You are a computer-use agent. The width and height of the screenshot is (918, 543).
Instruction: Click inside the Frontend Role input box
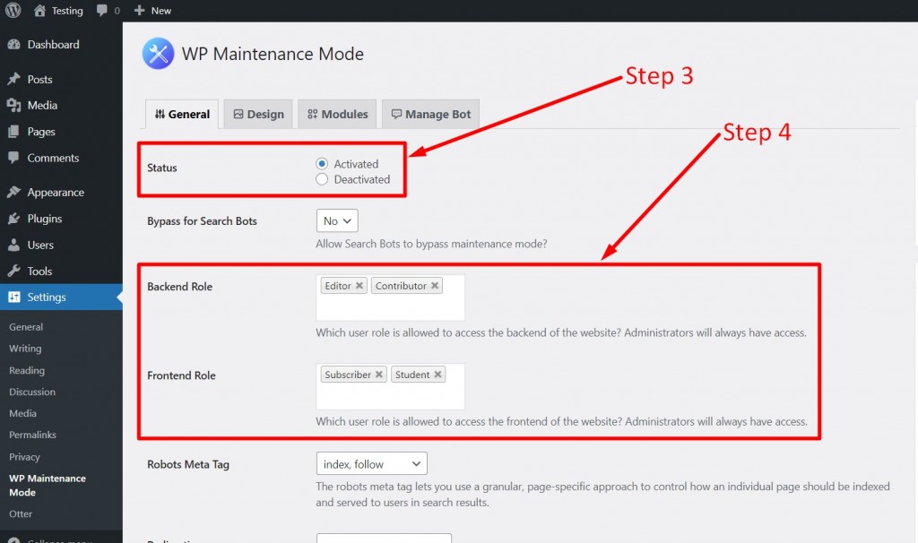[391, 387]
